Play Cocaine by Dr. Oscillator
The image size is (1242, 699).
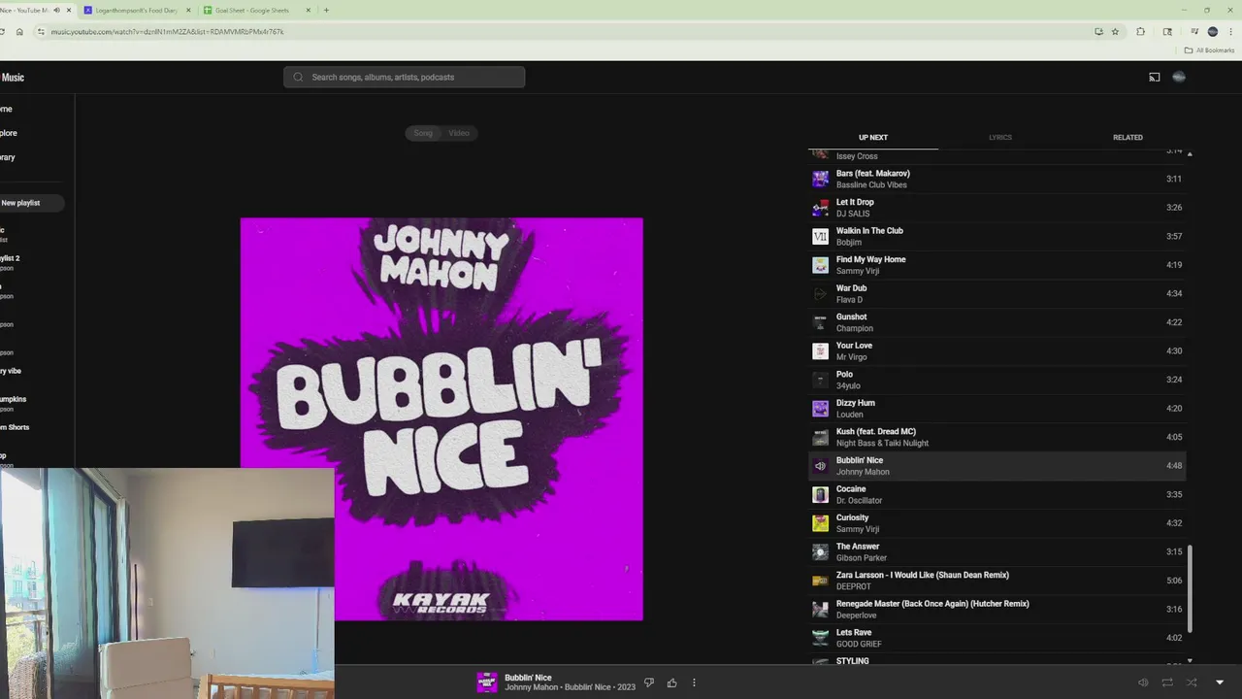point(997,494)
